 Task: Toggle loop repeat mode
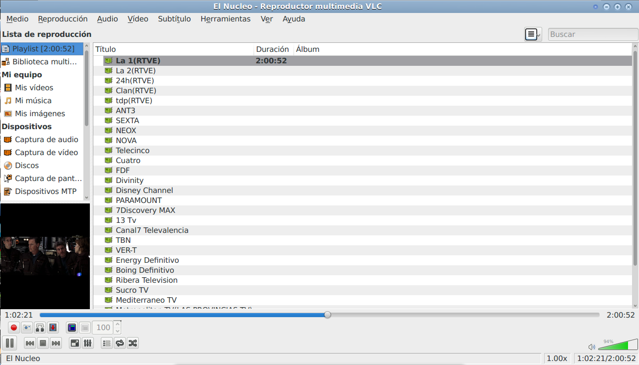tap(120, 343)
